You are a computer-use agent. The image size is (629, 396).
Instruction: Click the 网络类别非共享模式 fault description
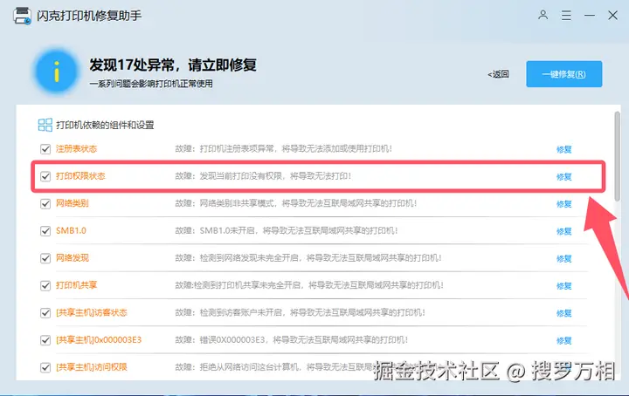tap(296, 203)
